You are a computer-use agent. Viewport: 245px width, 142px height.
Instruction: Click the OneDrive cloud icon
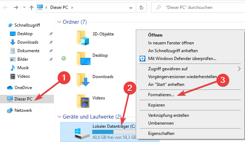tap(10, 88)
